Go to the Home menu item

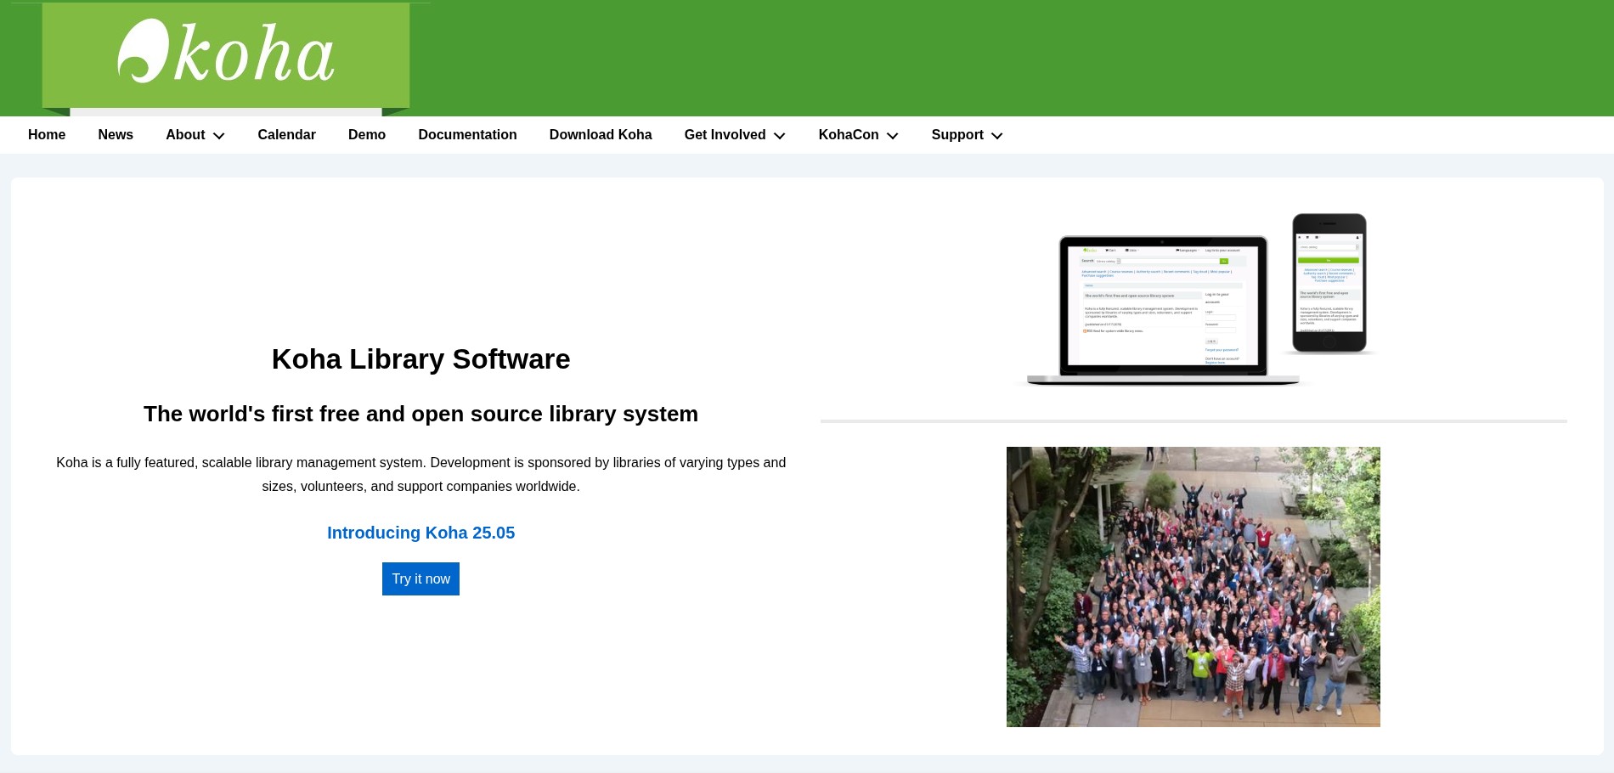tap(47, 135)
